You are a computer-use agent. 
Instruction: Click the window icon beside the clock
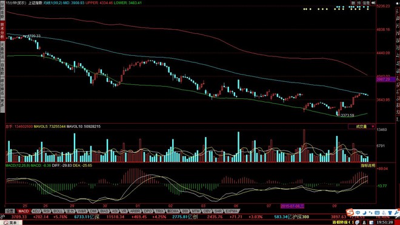[372, 223]
